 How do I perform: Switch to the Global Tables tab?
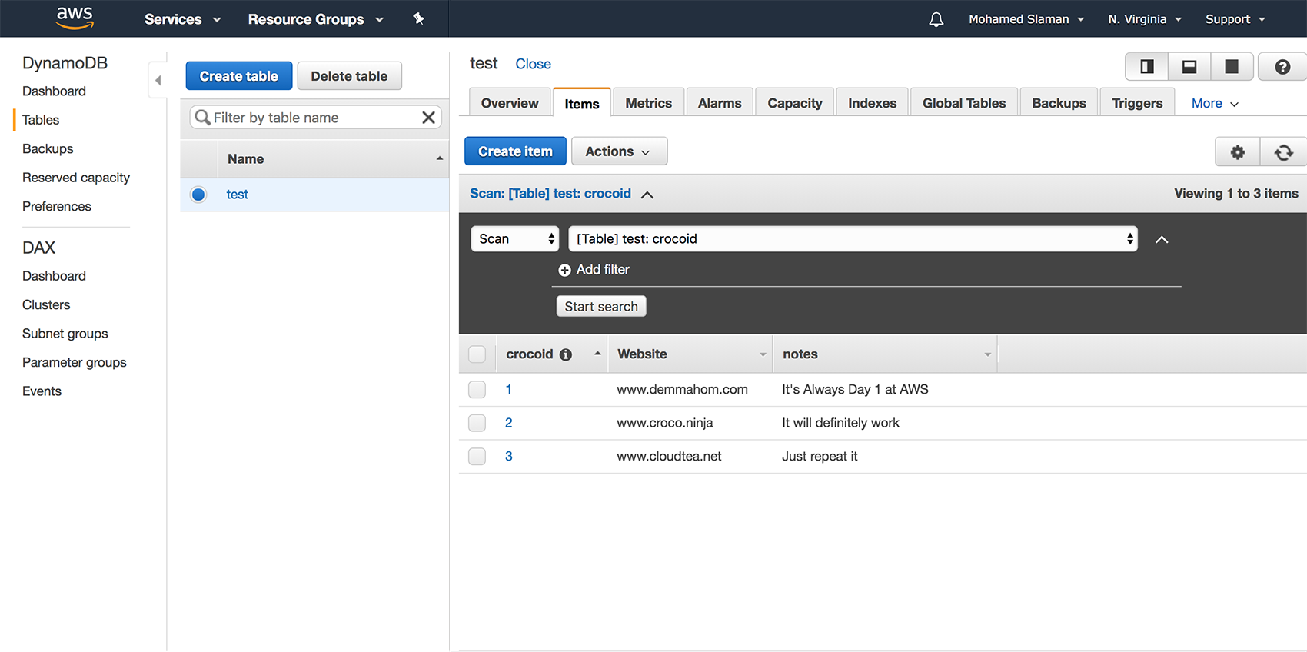pos(964,103)
